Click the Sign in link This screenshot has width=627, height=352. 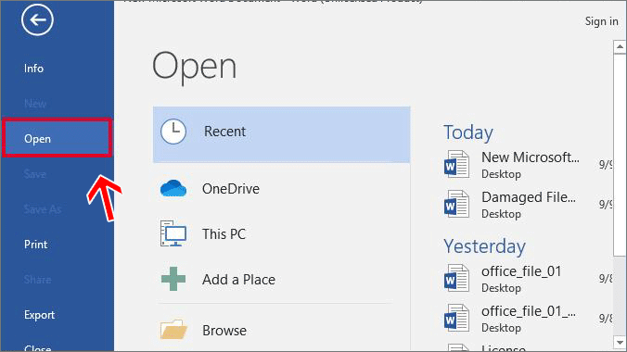[x=601, y=20]
